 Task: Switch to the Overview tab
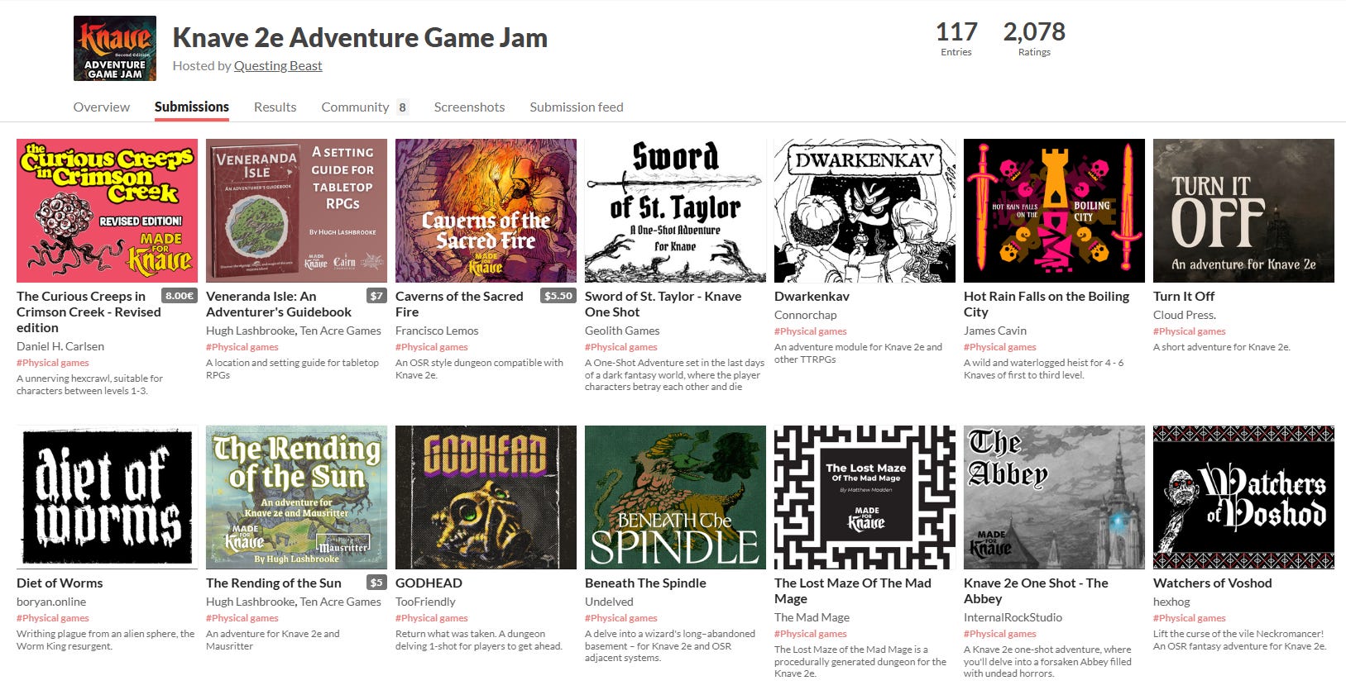[102, 107]
